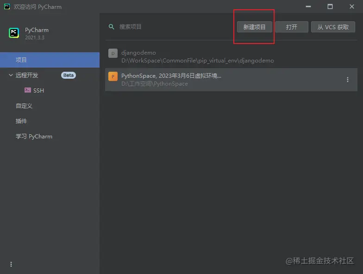Open the 远程开发 section label

[27, 75]
